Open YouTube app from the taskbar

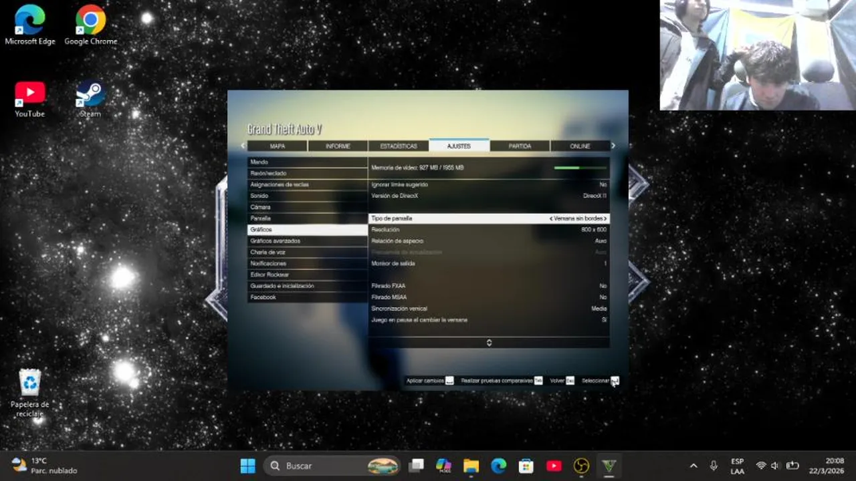point(554,466)
